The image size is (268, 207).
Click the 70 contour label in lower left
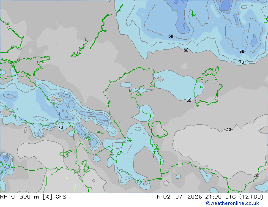[x=60, y=128]
